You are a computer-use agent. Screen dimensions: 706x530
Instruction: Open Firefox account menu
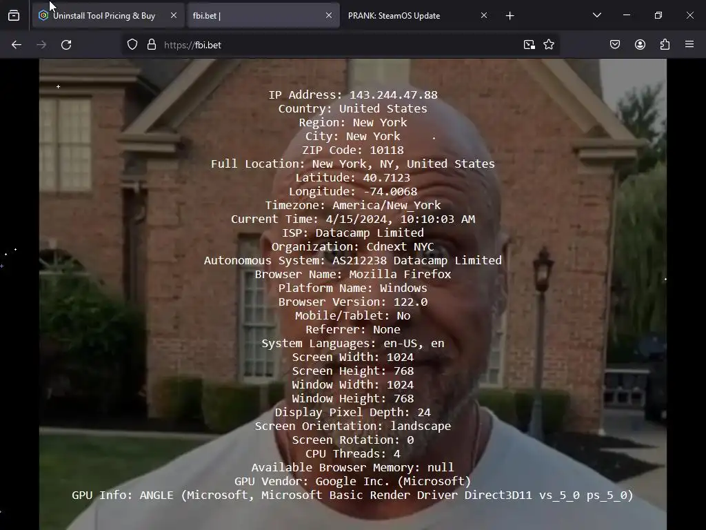coord(641,45)
